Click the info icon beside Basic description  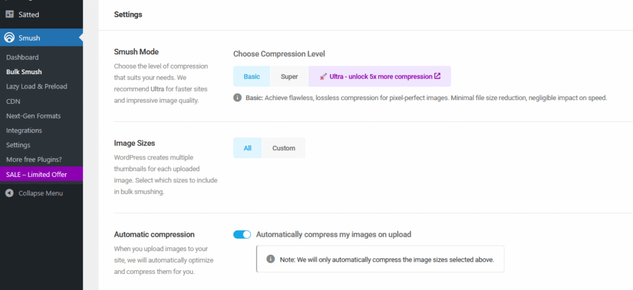[x=237, y=98]
